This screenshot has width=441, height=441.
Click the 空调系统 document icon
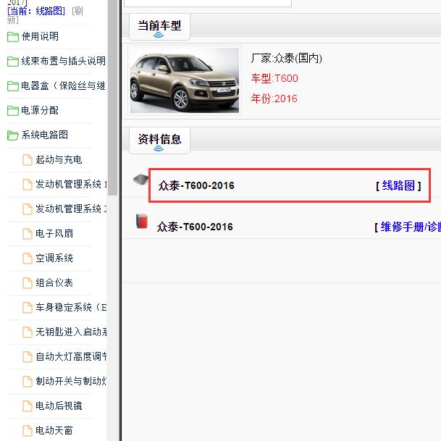(28, 259)
